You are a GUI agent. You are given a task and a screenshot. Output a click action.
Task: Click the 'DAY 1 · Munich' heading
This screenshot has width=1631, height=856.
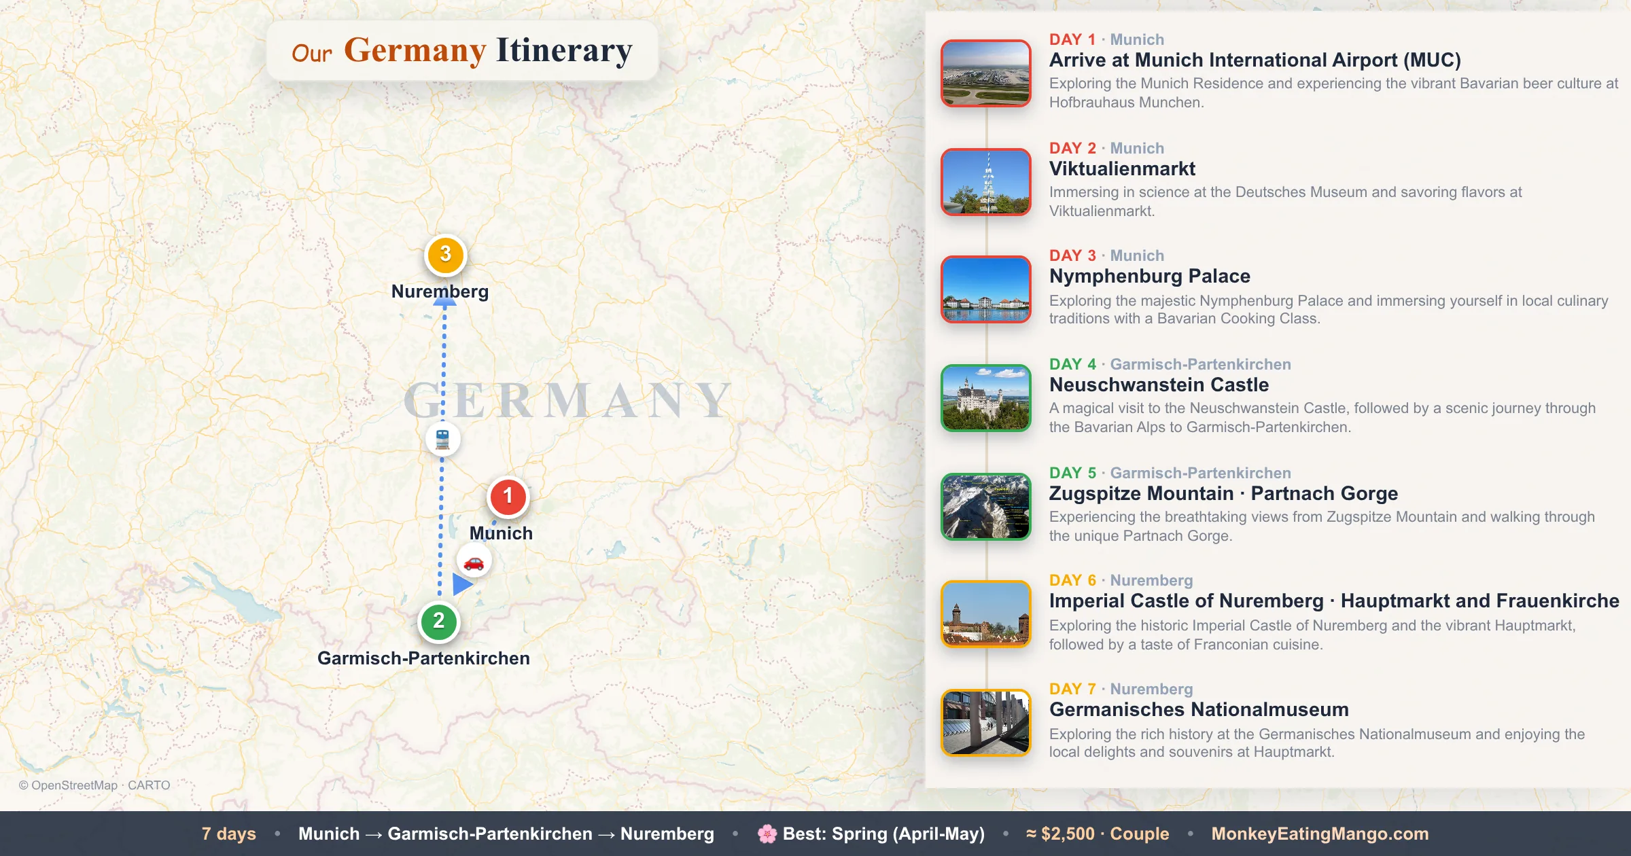[x=1106, y=39]
